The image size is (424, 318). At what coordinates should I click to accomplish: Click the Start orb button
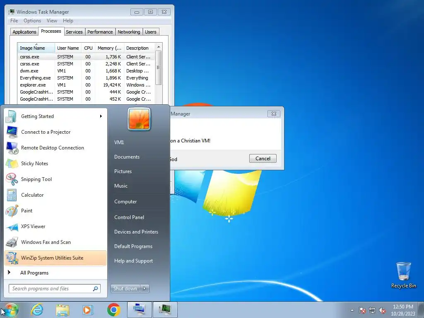(x=11, y=310)
